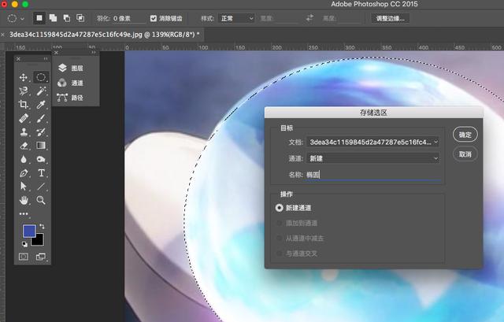
Task: Select the Polygonal Lasso tool
Action: [24, 91]
